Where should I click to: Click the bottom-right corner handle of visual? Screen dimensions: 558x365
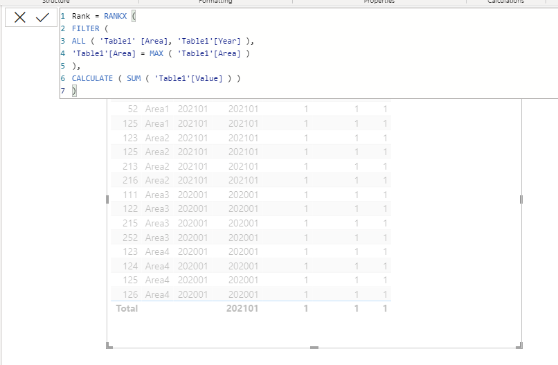pos(519,346)
